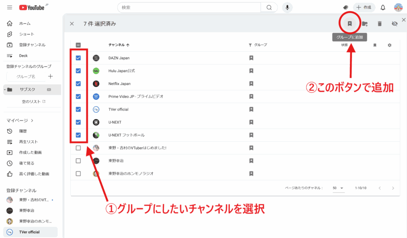Check the 東野幸治のホンモノラジオ checkbox
The width and height of the screenshot is (407, 238).
coord(78,174)
